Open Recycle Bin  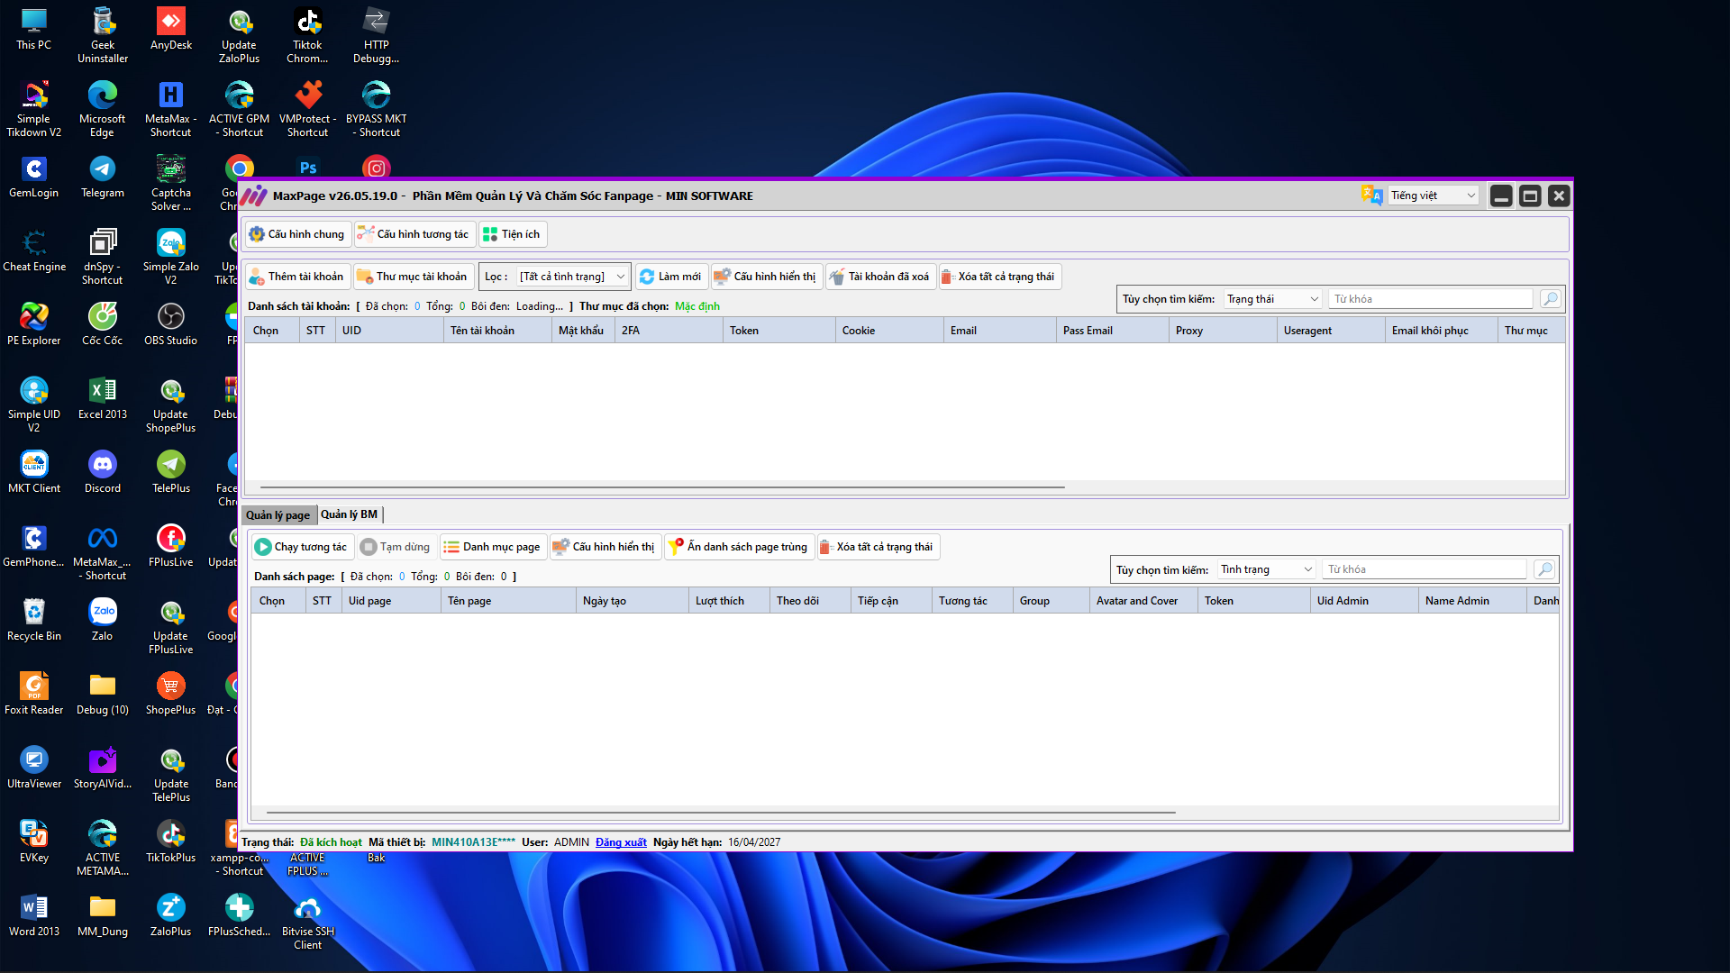[34, 621]
